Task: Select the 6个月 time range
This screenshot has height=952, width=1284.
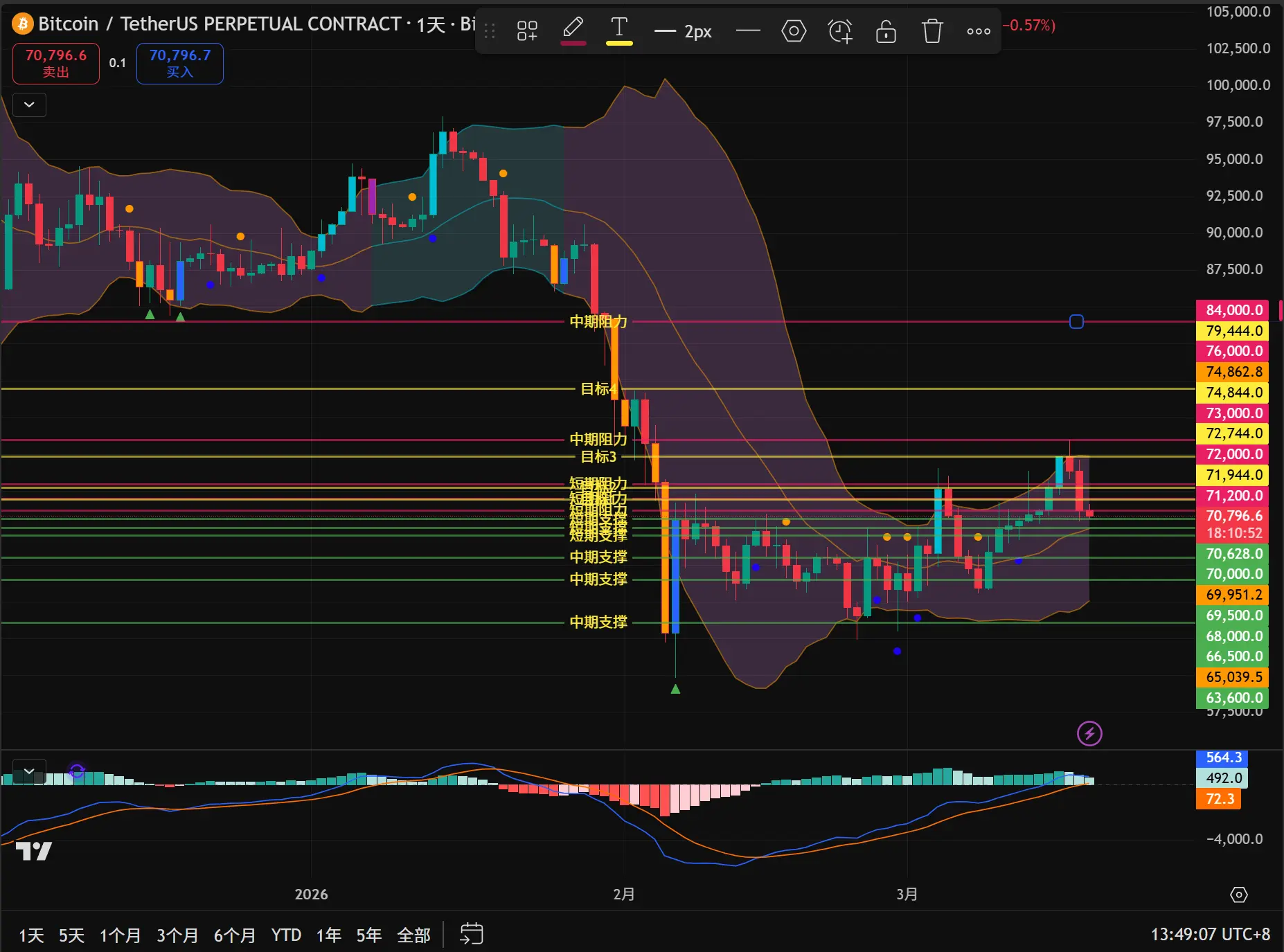Action: point(235,935)
